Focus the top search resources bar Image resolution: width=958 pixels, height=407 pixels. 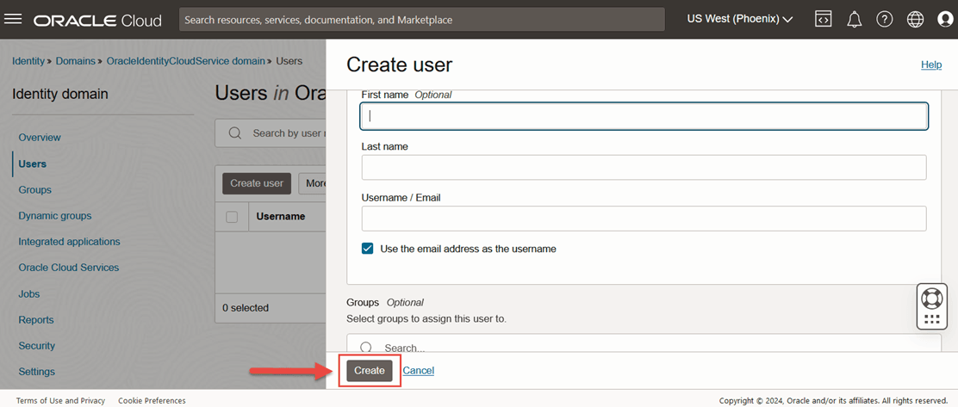click(421, 20)
